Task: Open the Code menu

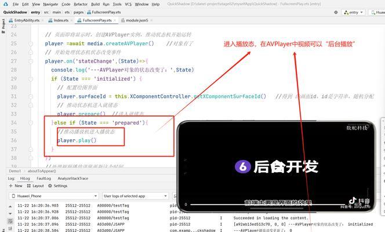Action: point(66,4)
